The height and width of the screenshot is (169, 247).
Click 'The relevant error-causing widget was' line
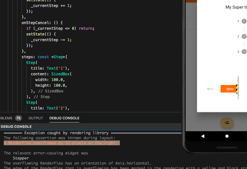[46, 153]
